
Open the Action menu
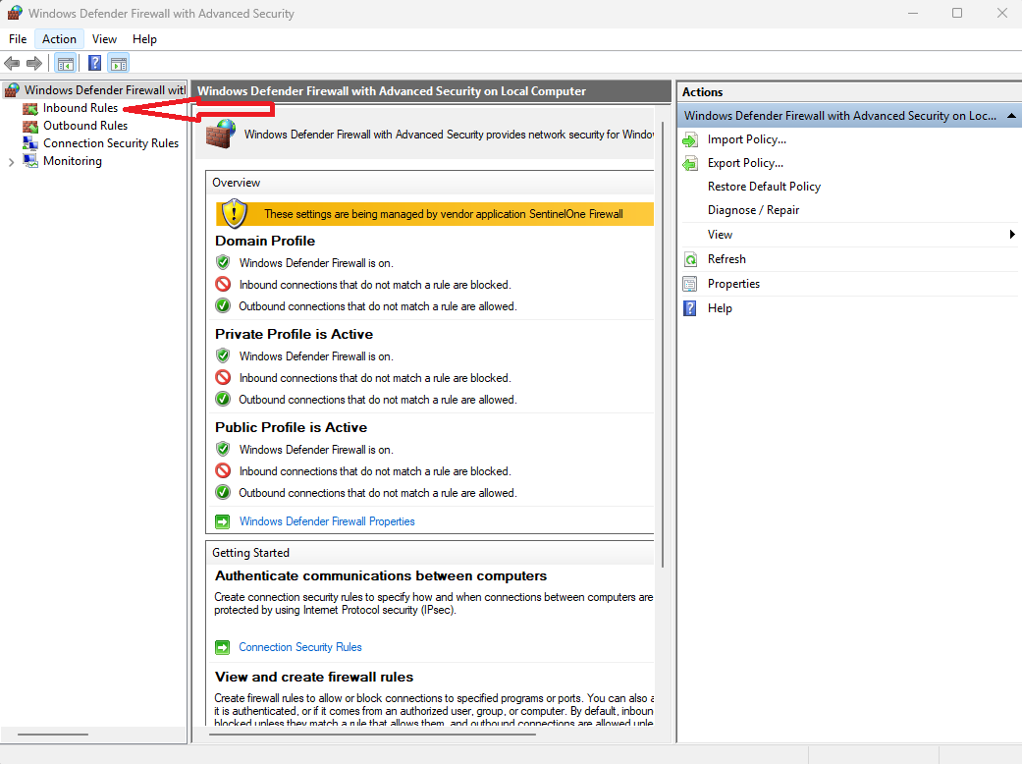[x=59, y=39]
